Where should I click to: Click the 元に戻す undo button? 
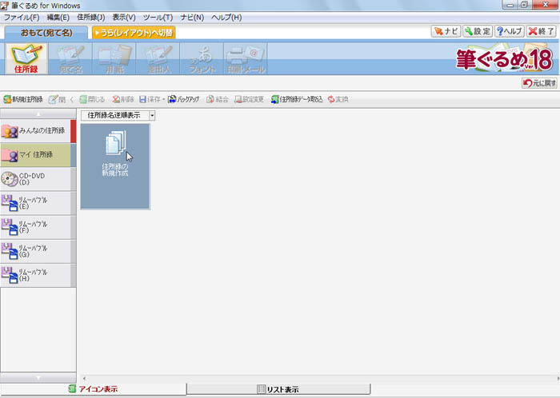(x=539, y=82)
